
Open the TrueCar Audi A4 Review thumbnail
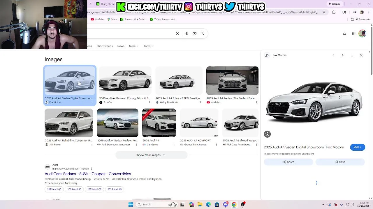coord(125,81)
